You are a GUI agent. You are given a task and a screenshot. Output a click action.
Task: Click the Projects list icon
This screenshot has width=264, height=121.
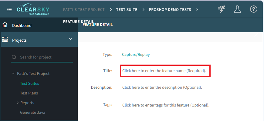(5, 40)
